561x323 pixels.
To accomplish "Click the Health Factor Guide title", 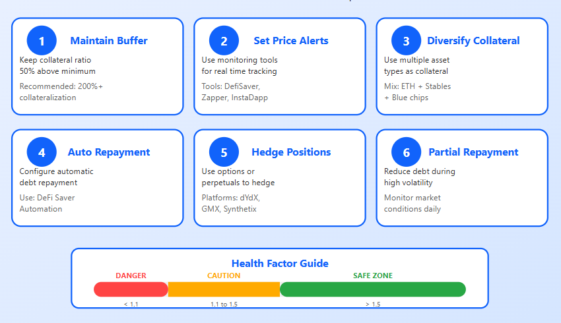I will click(x=280, y=264).
